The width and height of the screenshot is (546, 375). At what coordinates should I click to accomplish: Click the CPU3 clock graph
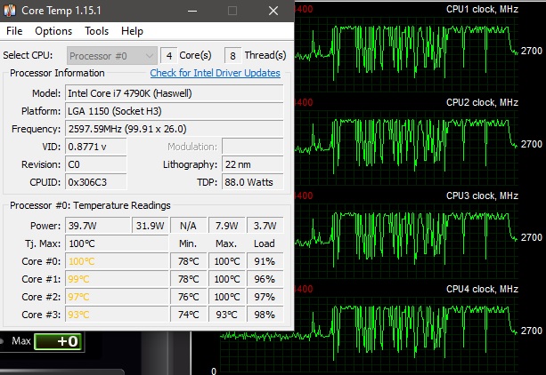coord(407,239)
